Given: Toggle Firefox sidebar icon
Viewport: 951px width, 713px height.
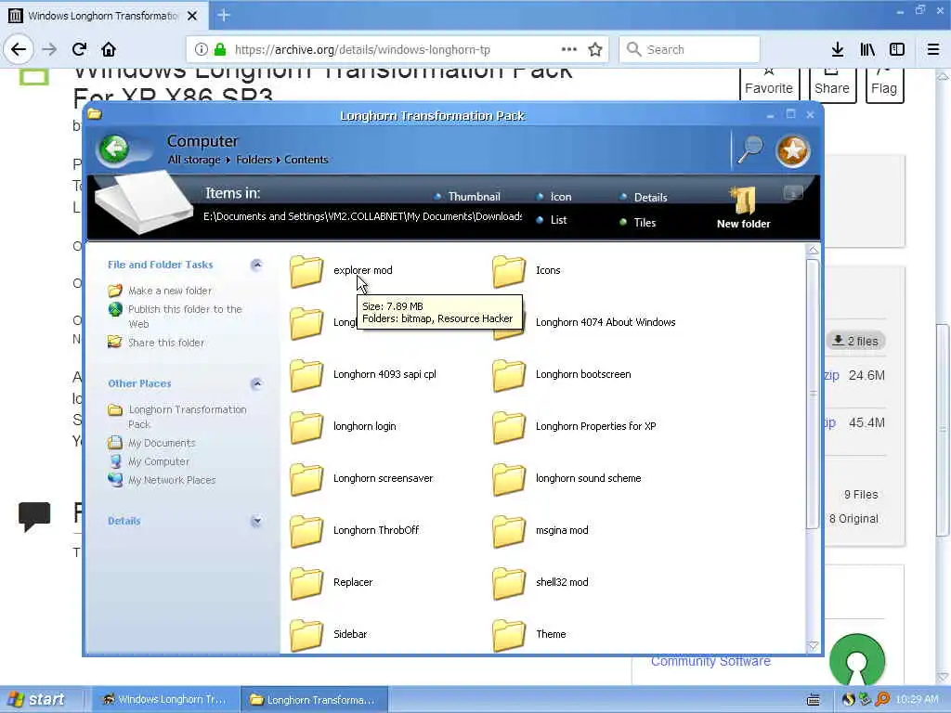Looking at the screenshot, I should (x=897, y=49).
